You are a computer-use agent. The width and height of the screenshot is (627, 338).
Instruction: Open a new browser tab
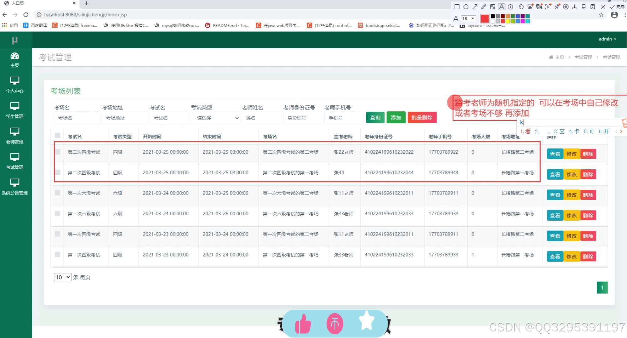coord(87,3)
